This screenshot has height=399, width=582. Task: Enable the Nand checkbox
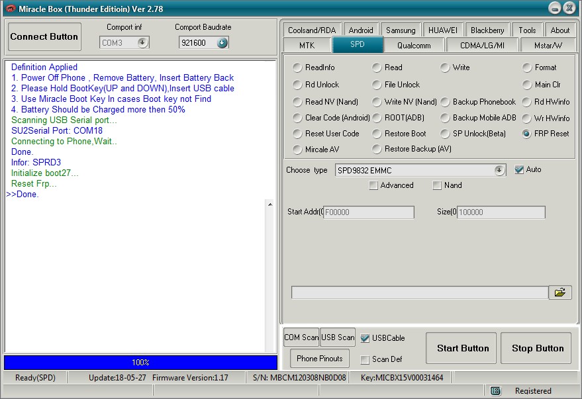pos(437,185)
